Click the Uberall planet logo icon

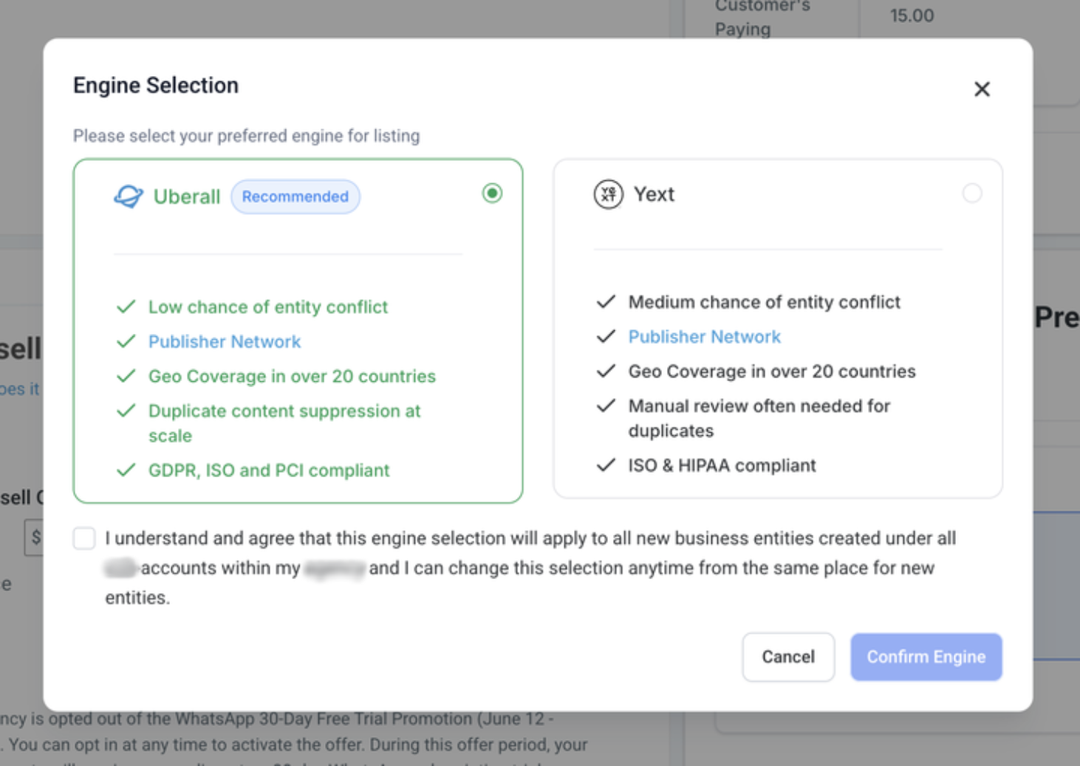point(129,196)
